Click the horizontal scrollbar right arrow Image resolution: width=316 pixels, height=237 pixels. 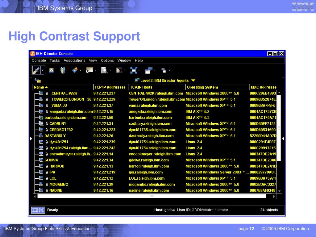coord(274,196)
